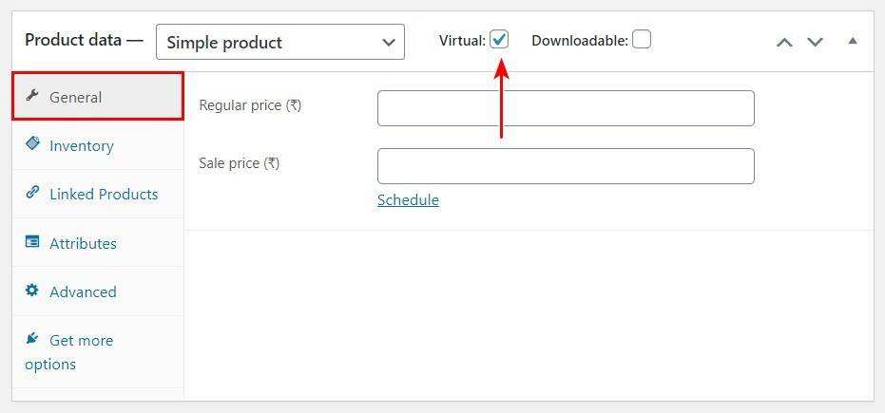Image resolution: width=885 pixels, height=413 pixels.
Task: Focus the Regular price input field
Action: point(566,108)
